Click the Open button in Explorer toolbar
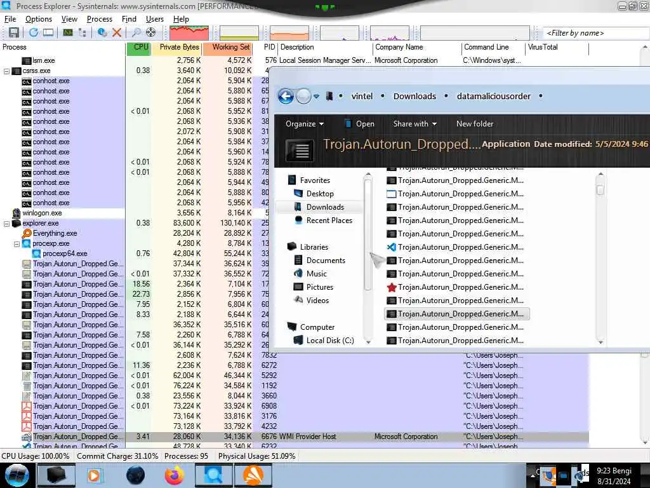The height and width of the screenshot is (488, 650). point(359,124)
